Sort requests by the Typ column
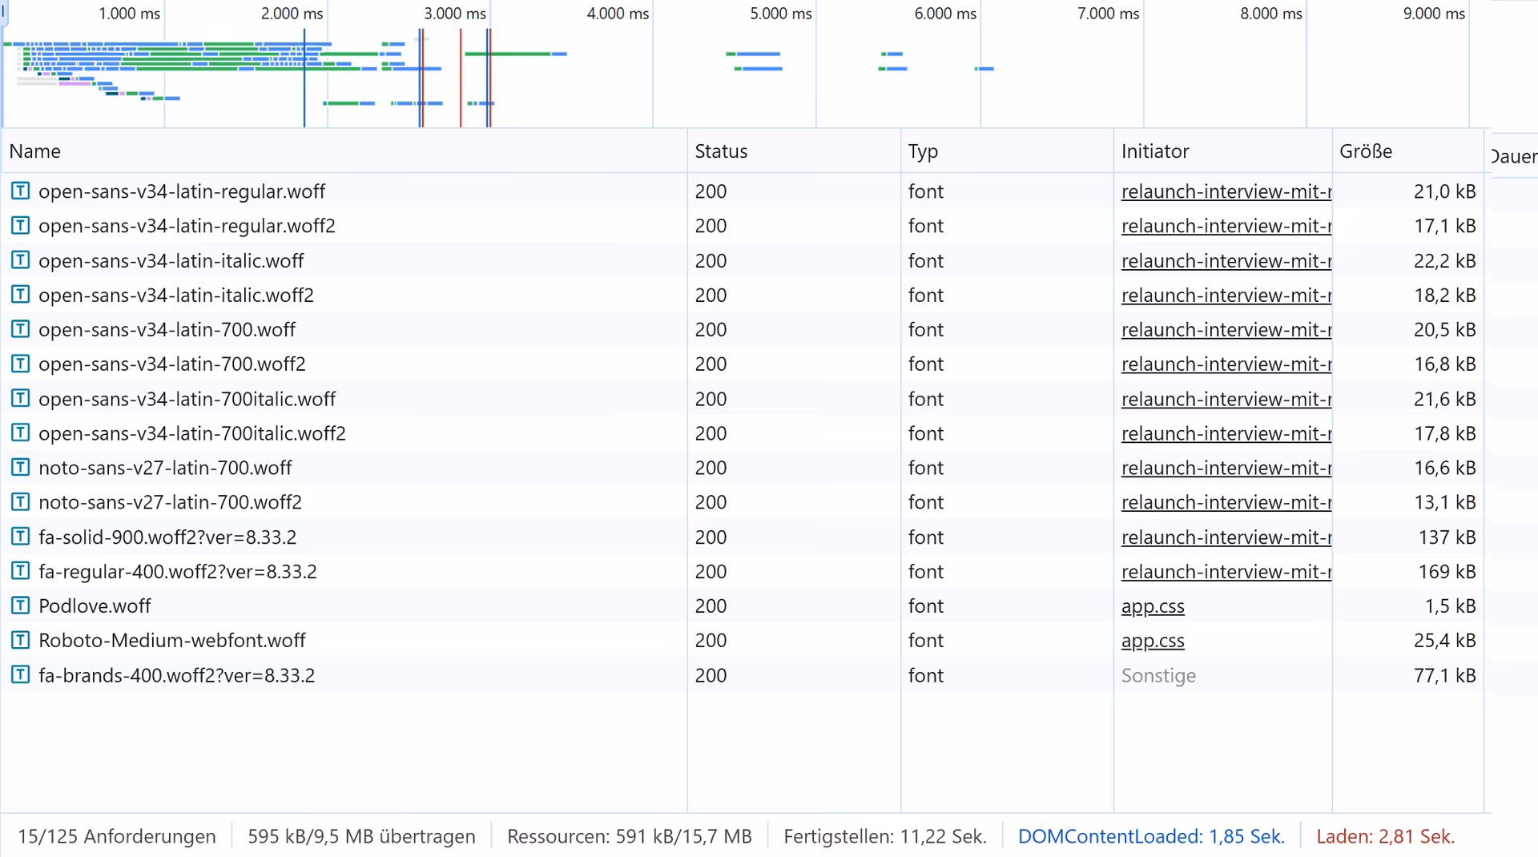 tap(923, 151)
